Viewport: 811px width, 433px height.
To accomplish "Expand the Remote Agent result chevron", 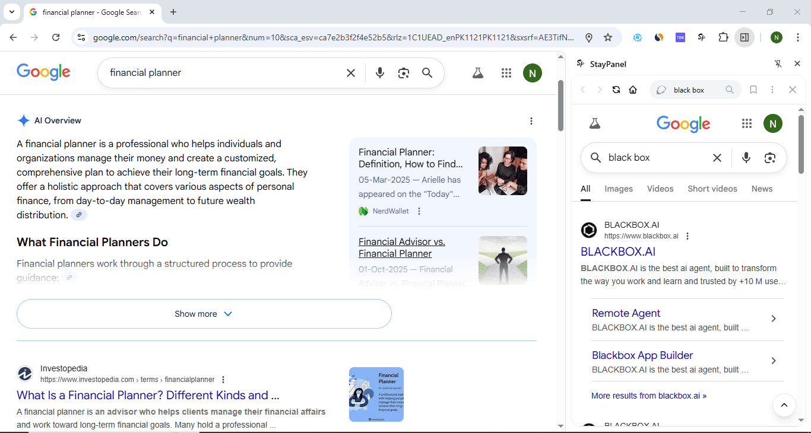I will pos(773,319).
